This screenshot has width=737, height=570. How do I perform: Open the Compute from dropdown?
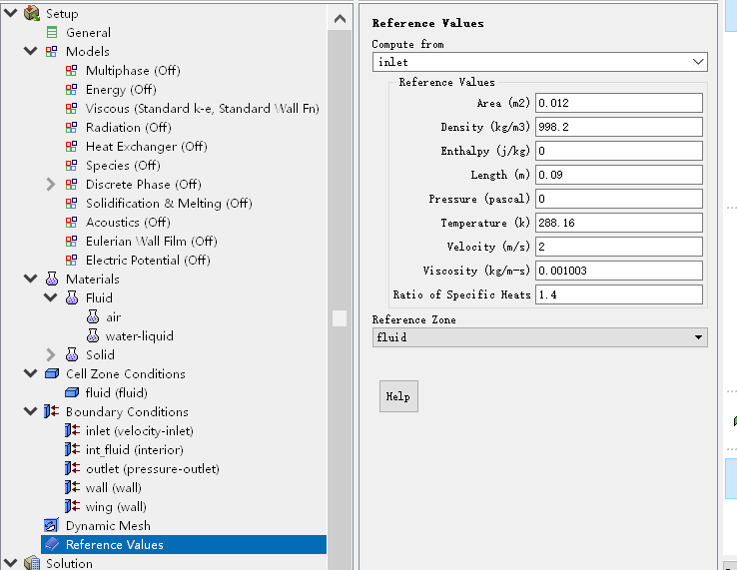pyautogui.click(x=539, y=62)
